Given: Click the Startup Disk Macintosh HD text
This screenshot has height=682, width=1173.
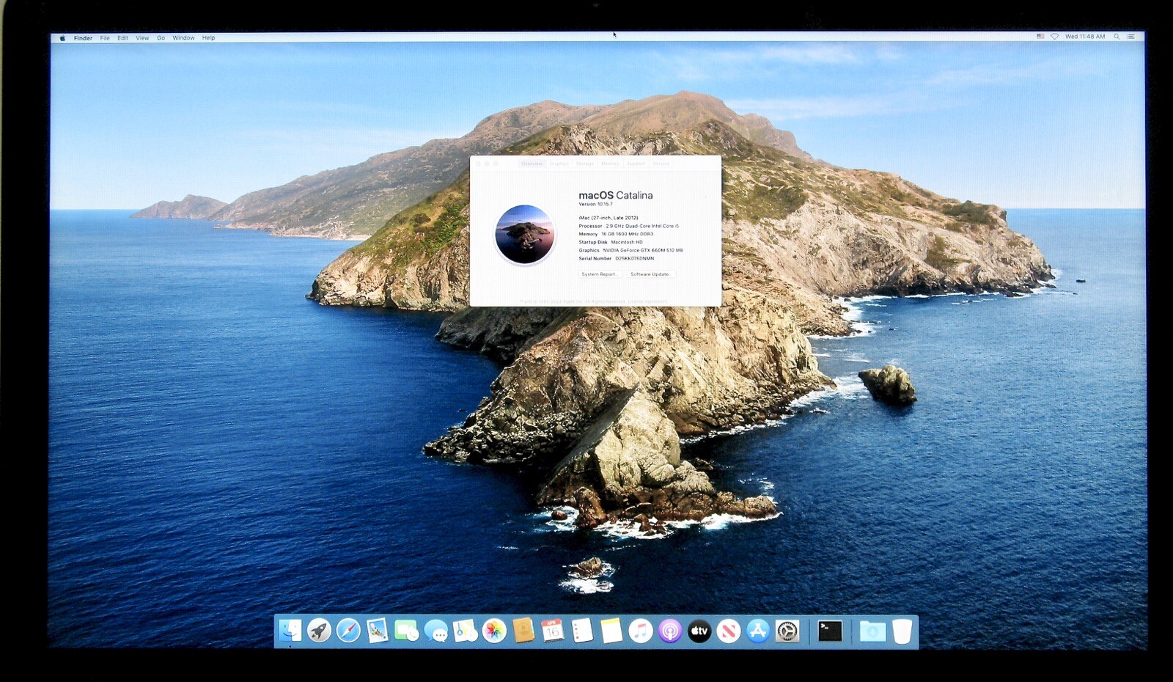Looking at the screenshot, I should coord(610,242).
